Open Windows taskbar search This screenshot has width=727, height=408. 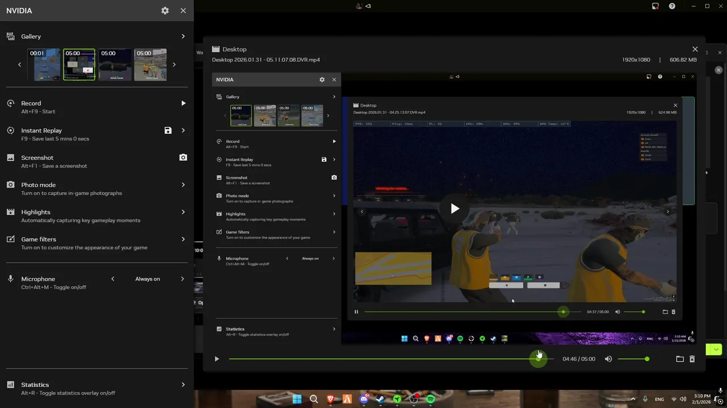(x=314, y=399)
